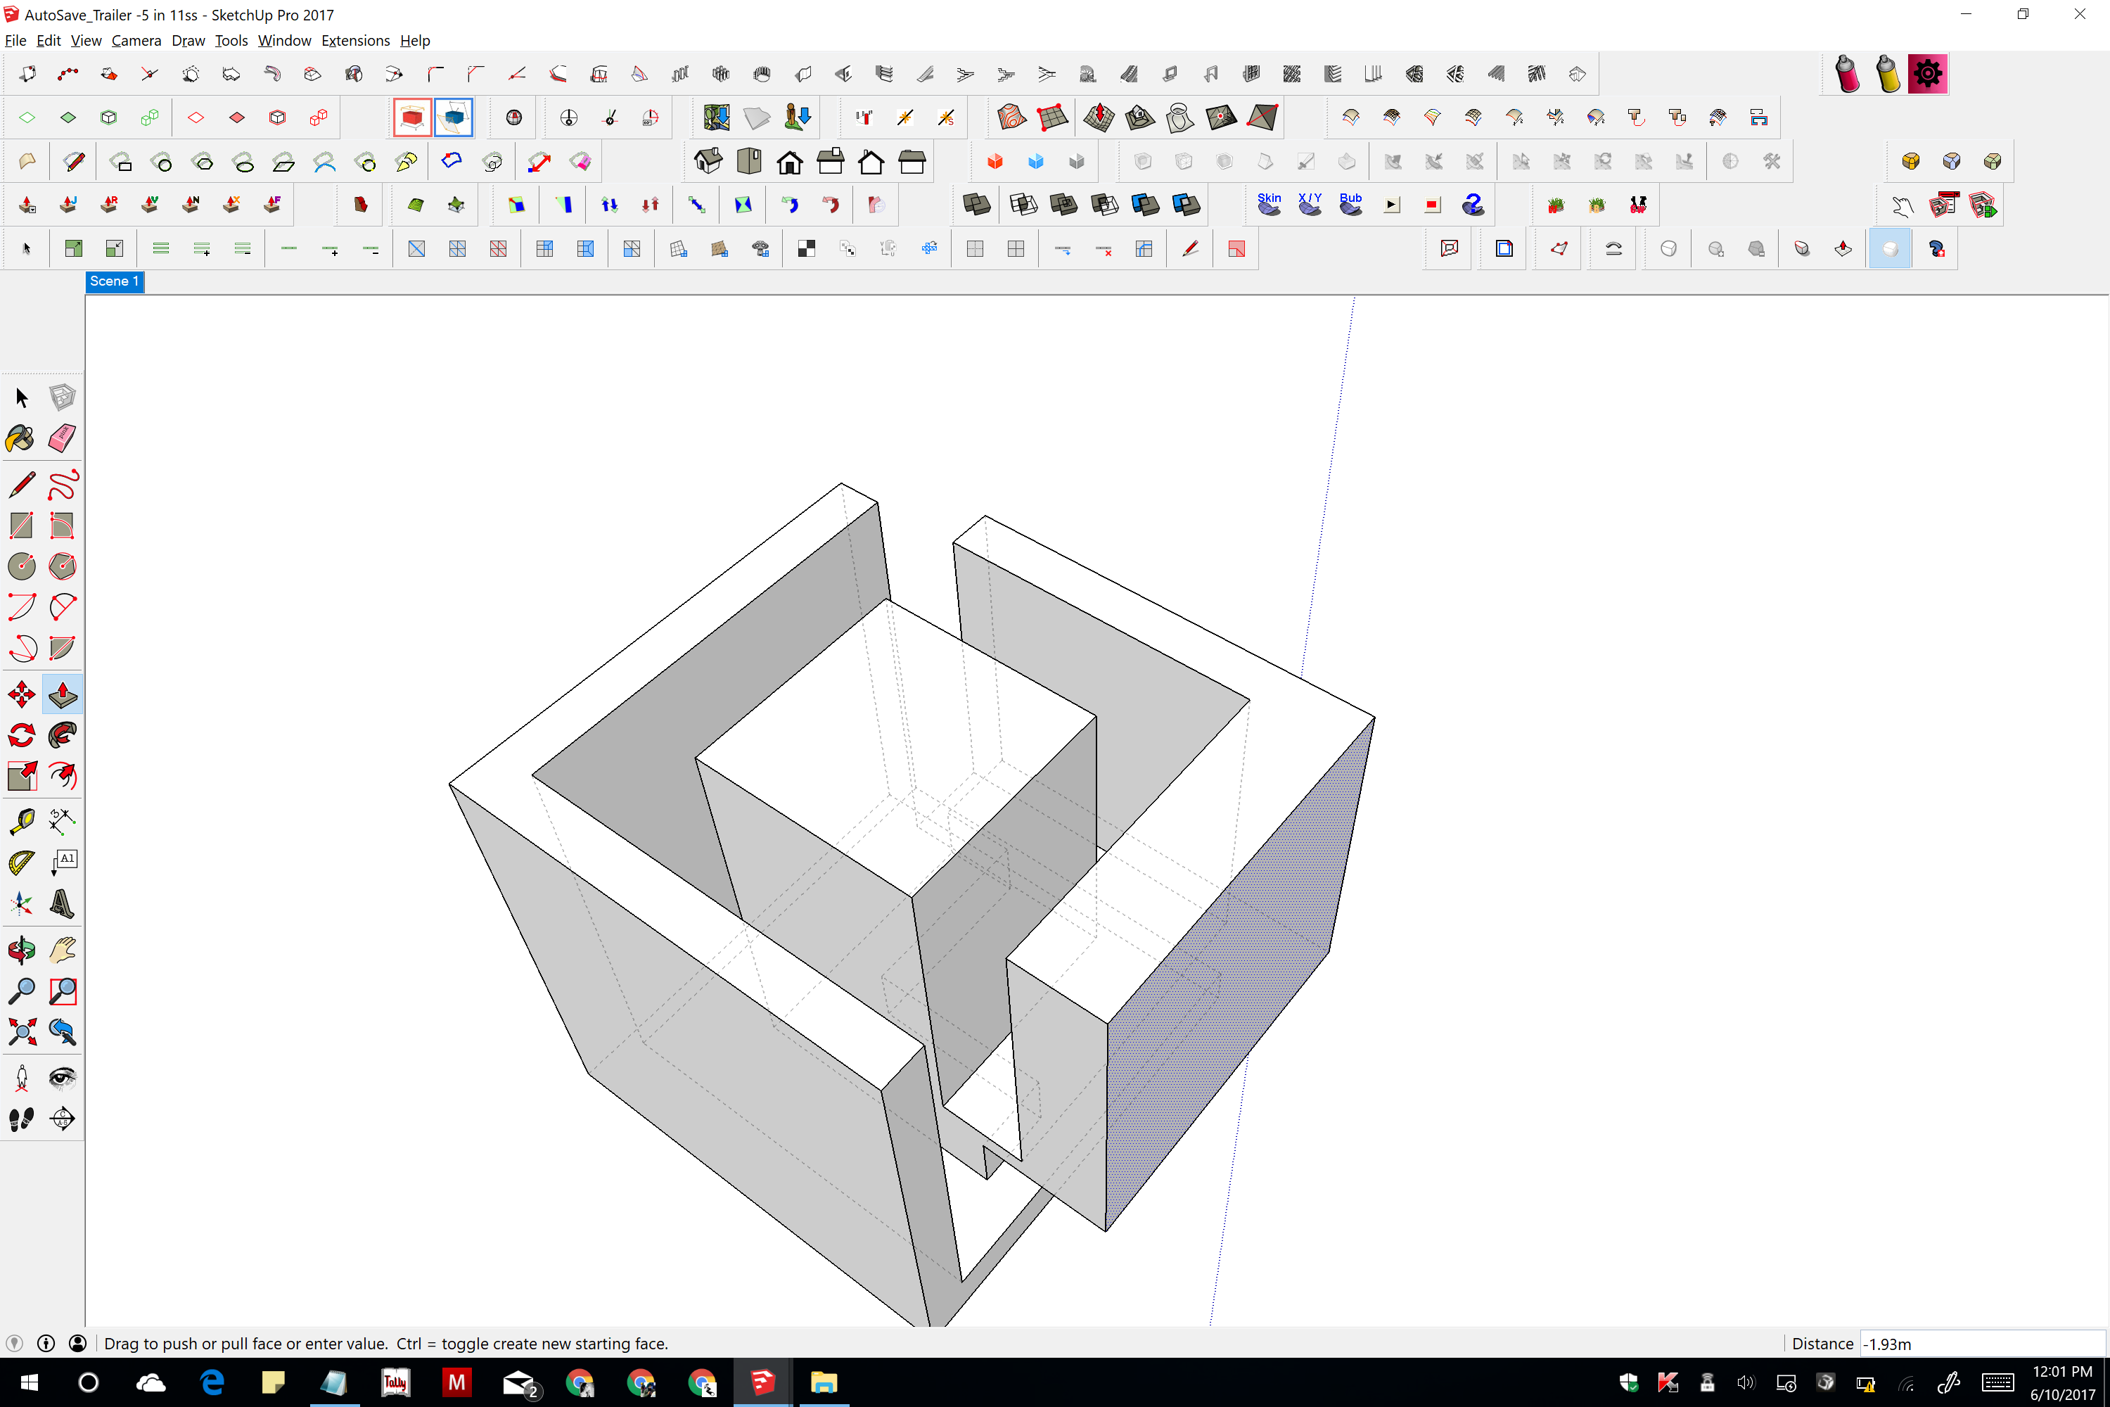Activate the Circle tool
Viewport: 2110px width, 1407px height.
(22, 566)
